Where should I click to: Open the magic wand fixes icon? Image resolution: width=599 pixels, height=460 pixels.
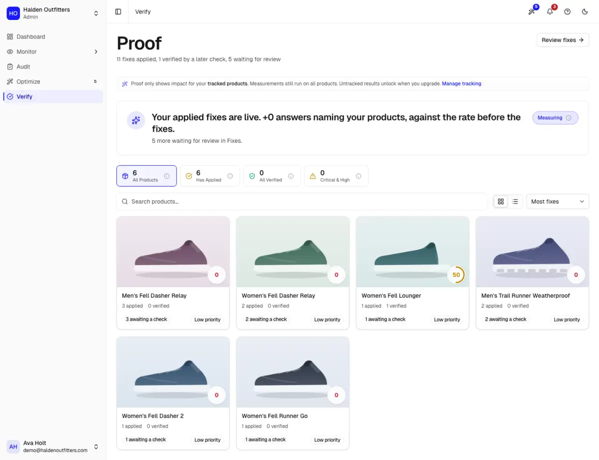point(532,11)
